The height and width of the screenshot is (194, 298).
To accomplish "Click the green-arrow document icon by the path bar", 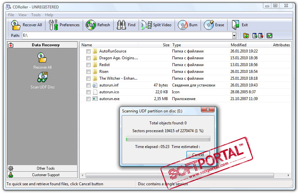I will click(255, 35).
